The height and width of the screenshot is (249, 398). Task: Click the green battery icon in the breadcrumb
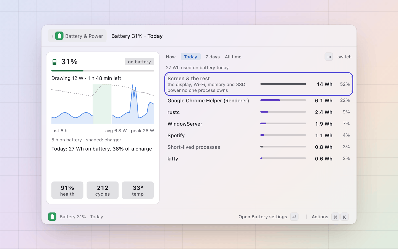(x=59, y=36)
